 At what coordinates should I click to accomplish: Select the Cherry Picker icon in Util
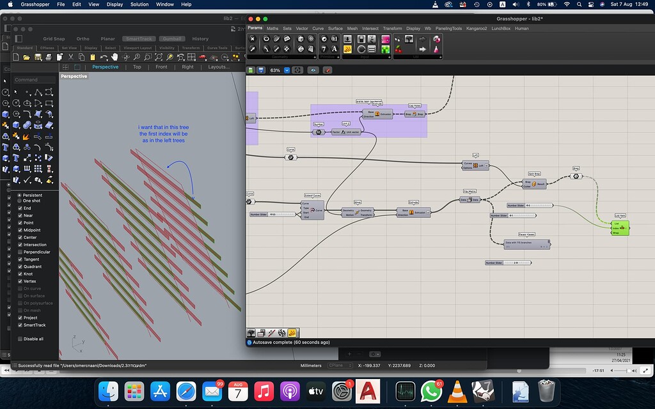coord(400,49)
